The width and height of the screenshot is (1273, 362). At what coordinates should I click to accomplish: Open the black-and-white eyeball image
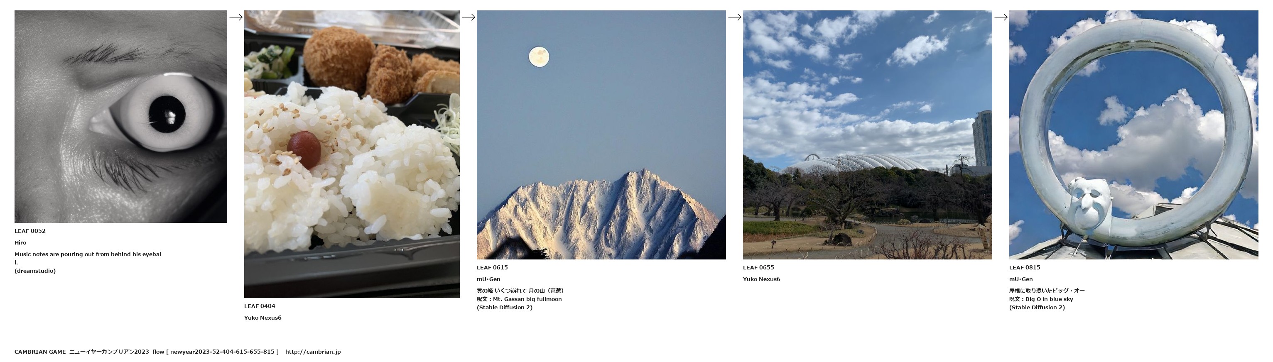(120, 117)
